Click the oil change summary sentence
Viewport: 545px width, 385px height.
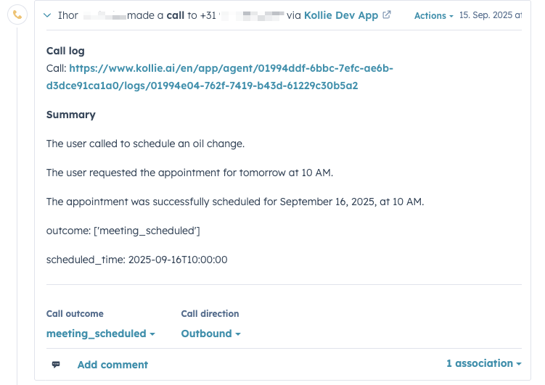[145, 144]
